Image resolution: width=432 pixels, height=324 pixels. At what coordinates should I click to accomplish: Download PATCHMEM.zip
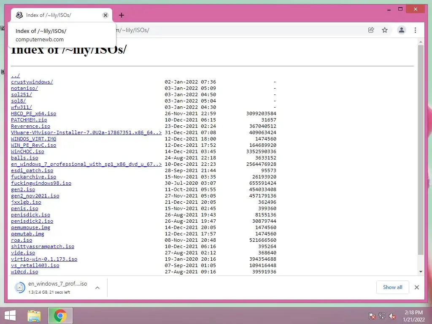click(x=29, y=120)
